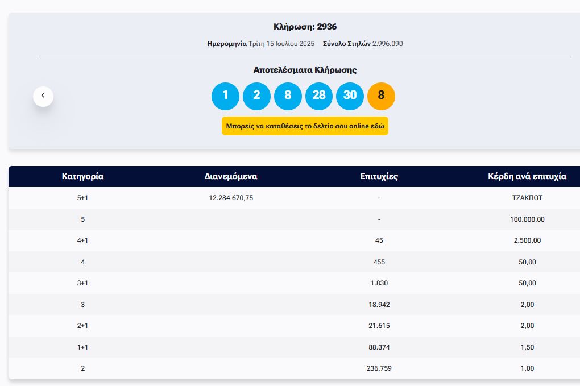
Task: Click the Σύνολο Στηλών 2.996.090 text
Action: click(x=363, y=44)
